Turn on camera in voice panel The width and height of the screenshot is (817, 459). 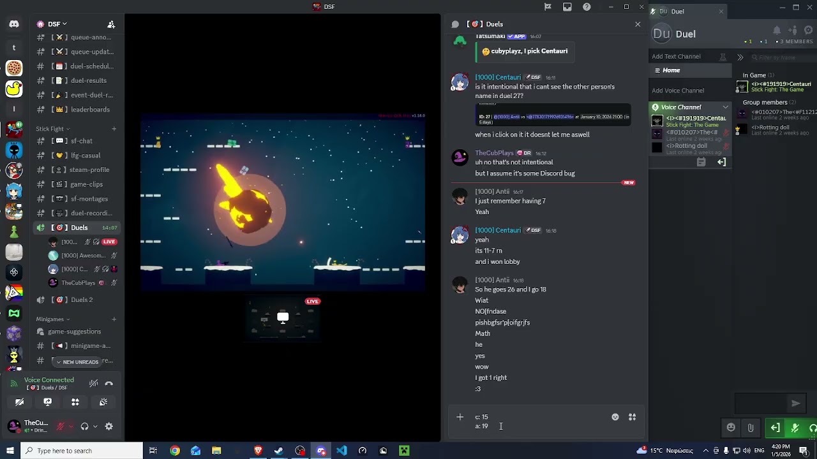click(20, 402)
